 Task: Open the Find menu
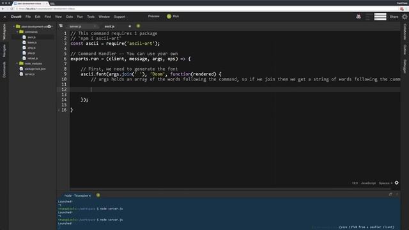(47, 17)
